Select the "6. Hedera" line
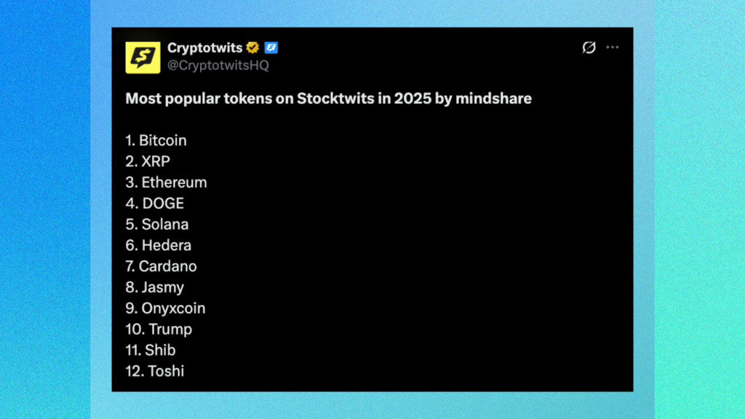 coord(158,245)
